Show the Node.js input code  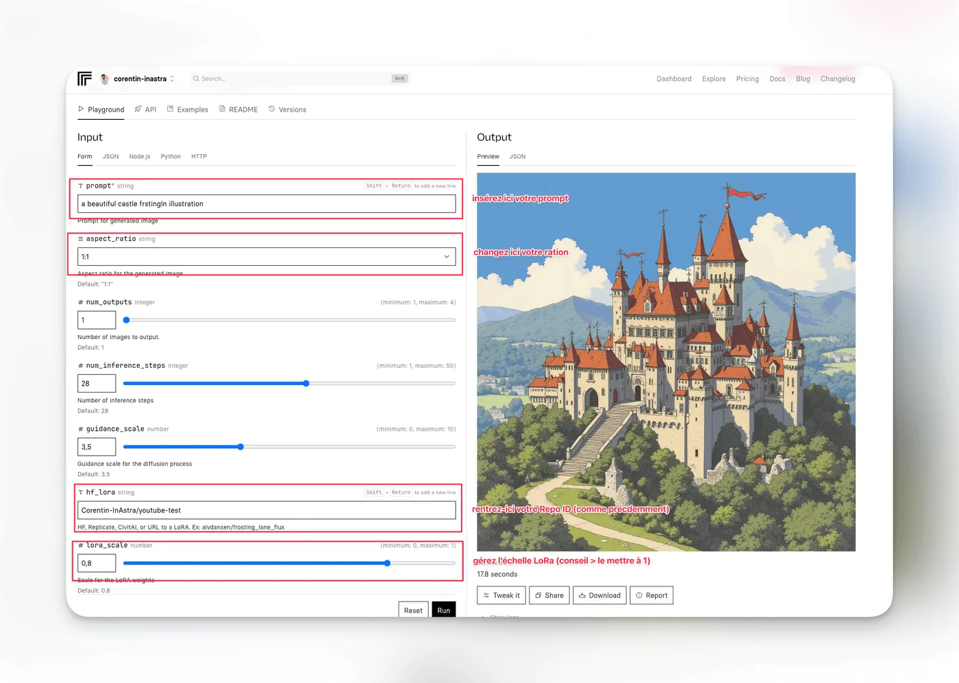140,157
